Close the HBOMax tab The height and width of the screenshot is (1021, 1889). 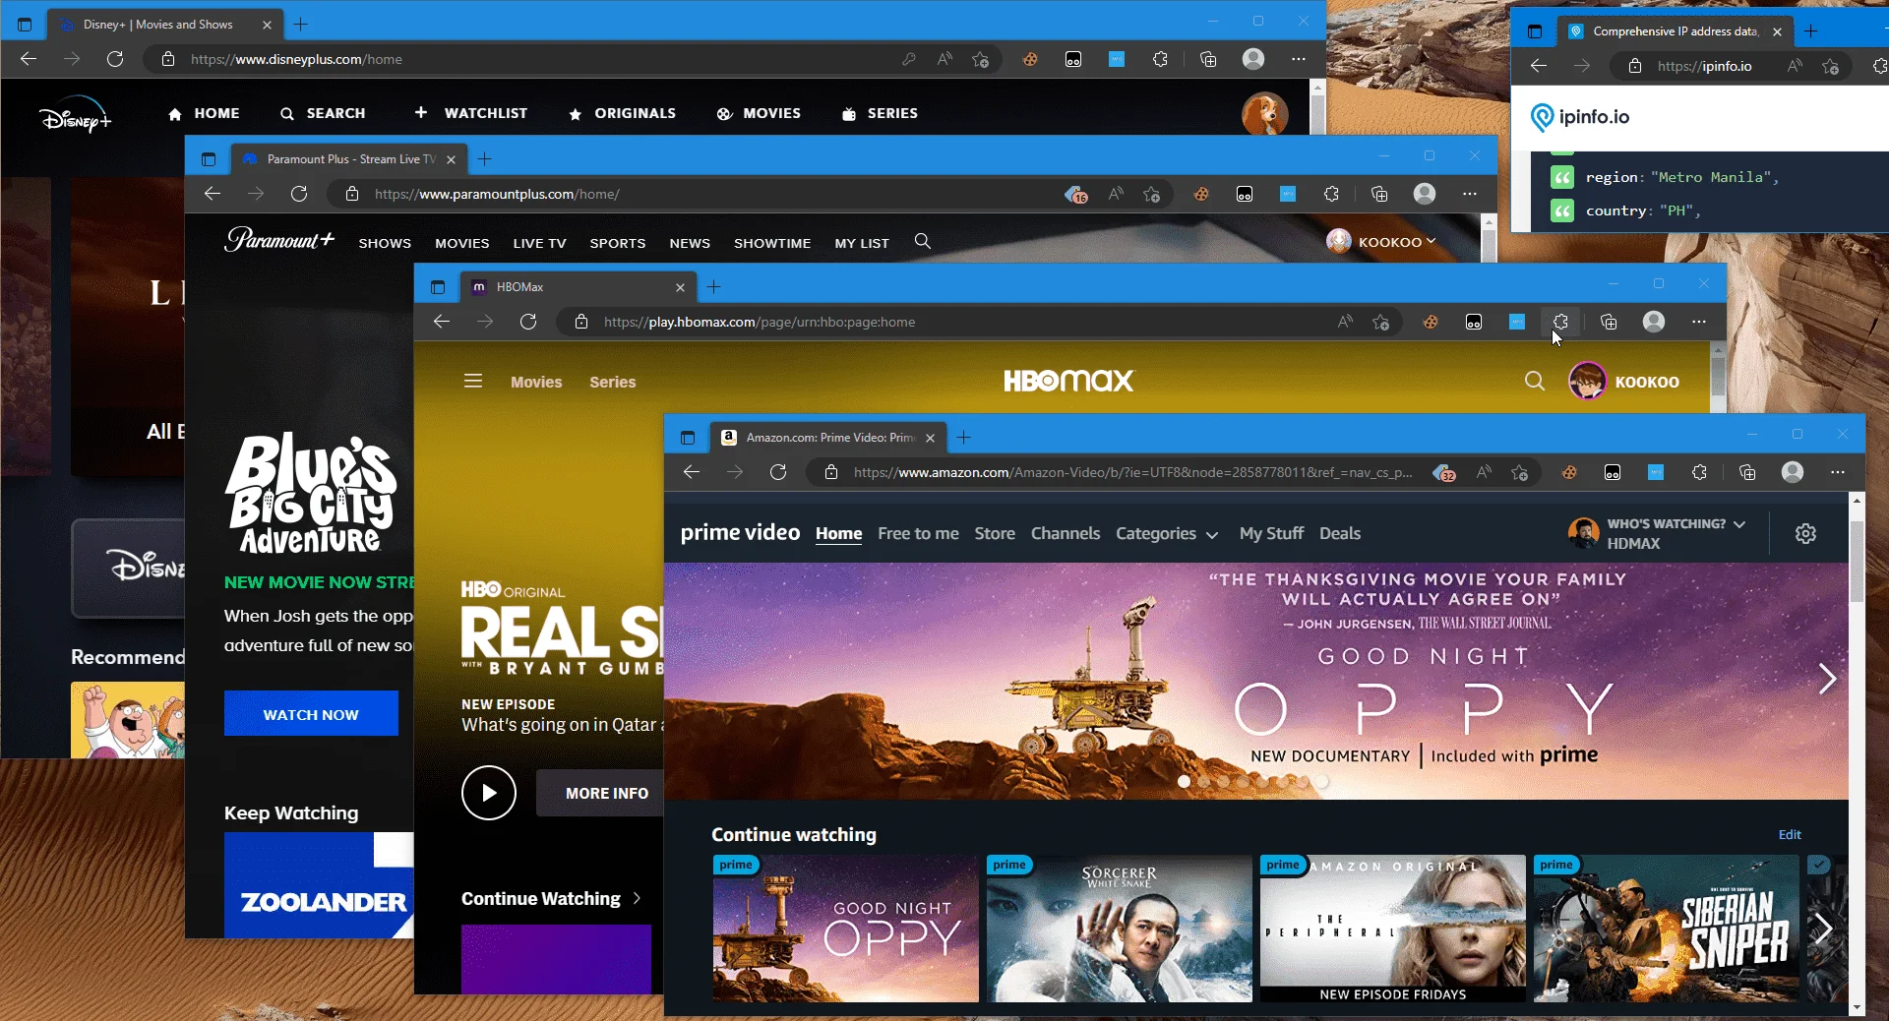coord(680,287)
